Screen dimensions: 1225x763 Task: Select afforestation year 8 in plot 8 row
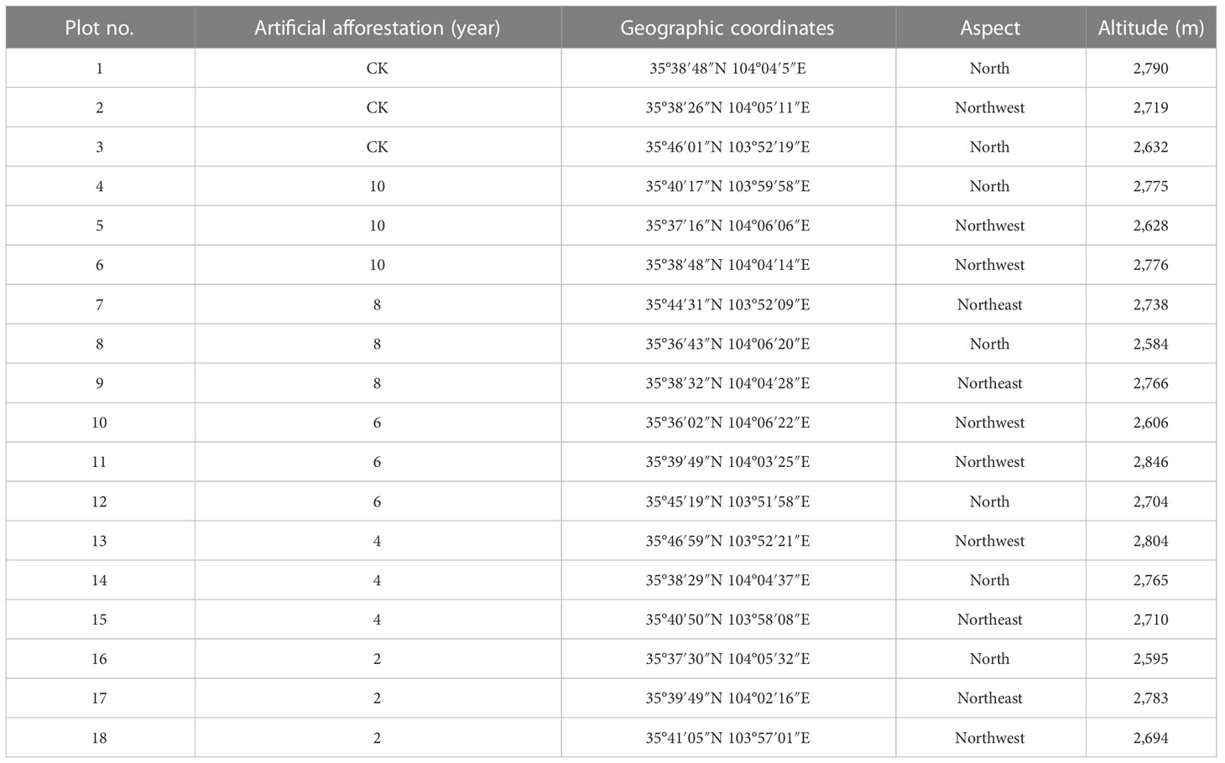tap(378, 344)
